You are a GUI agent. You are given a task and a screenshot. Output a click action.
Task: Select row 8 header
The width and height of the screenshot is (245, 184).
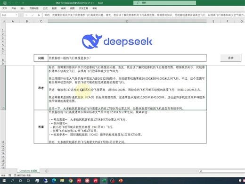pyautogui.click(x=3, y=58)
